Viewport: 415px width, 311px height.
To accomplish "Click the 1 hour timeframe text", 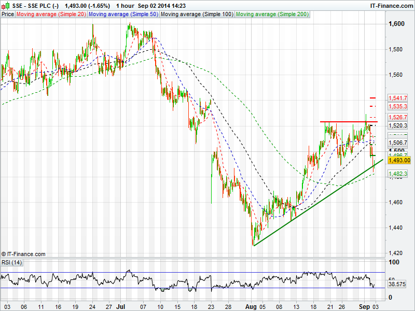I will tap(125, 6).
